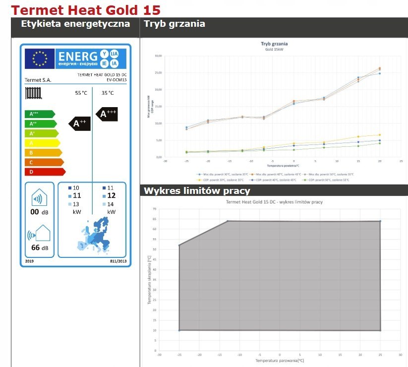Click the red D class bar
The height and width of the screenshot is (367, 408).
click(45, 172)
